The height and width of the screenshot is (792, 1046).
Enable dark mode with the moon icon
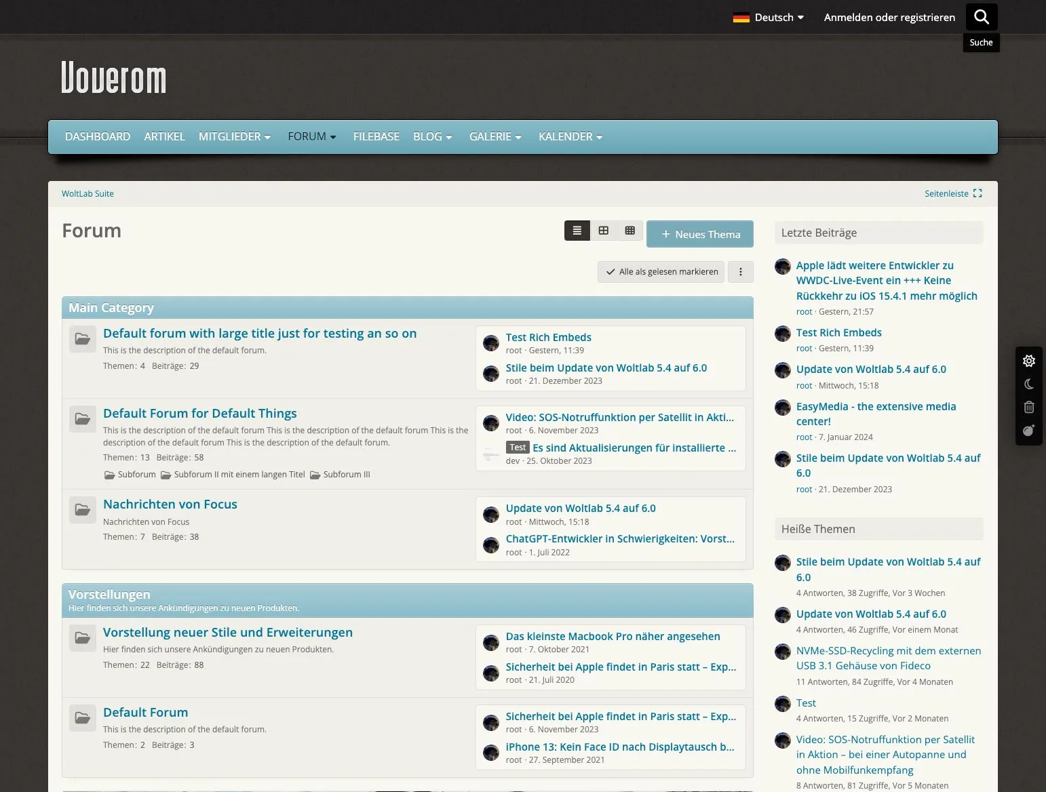tap(1028, 384)
